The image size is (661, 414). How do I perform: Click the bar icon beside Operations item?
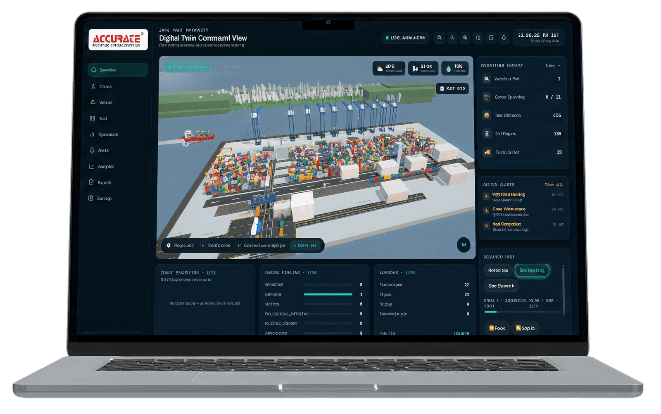(x=92, y=135)
